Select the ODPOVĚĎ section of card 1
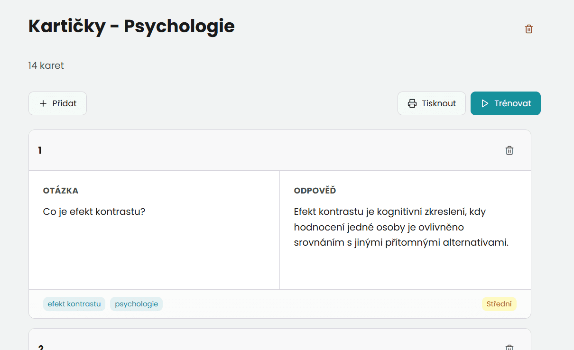Screen dimensions: 574x350 314,190
